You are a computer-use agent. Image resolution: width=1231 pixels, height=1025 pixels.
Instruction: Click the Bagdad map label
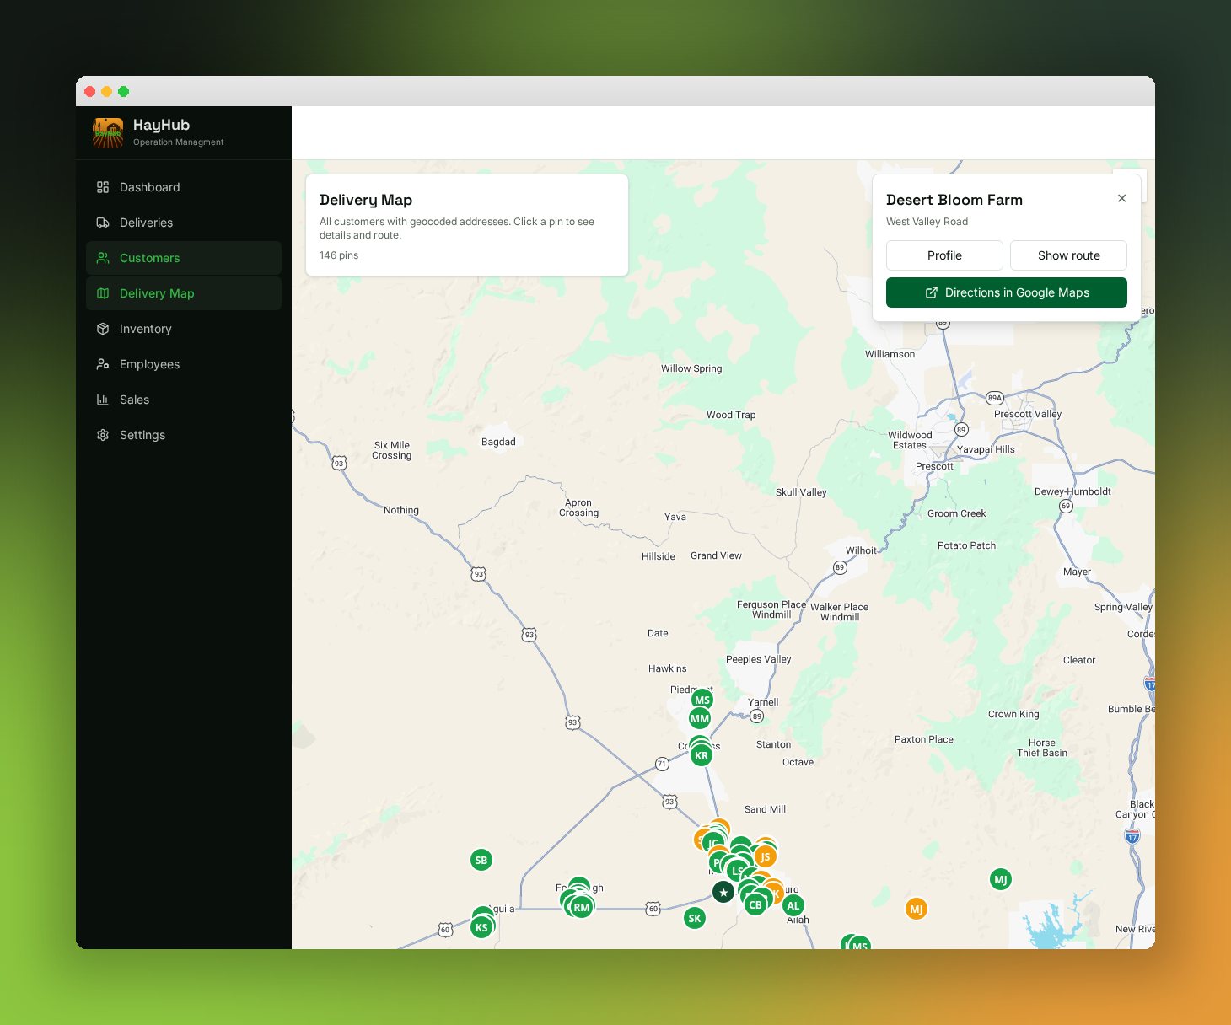click(x=498, y=442)
